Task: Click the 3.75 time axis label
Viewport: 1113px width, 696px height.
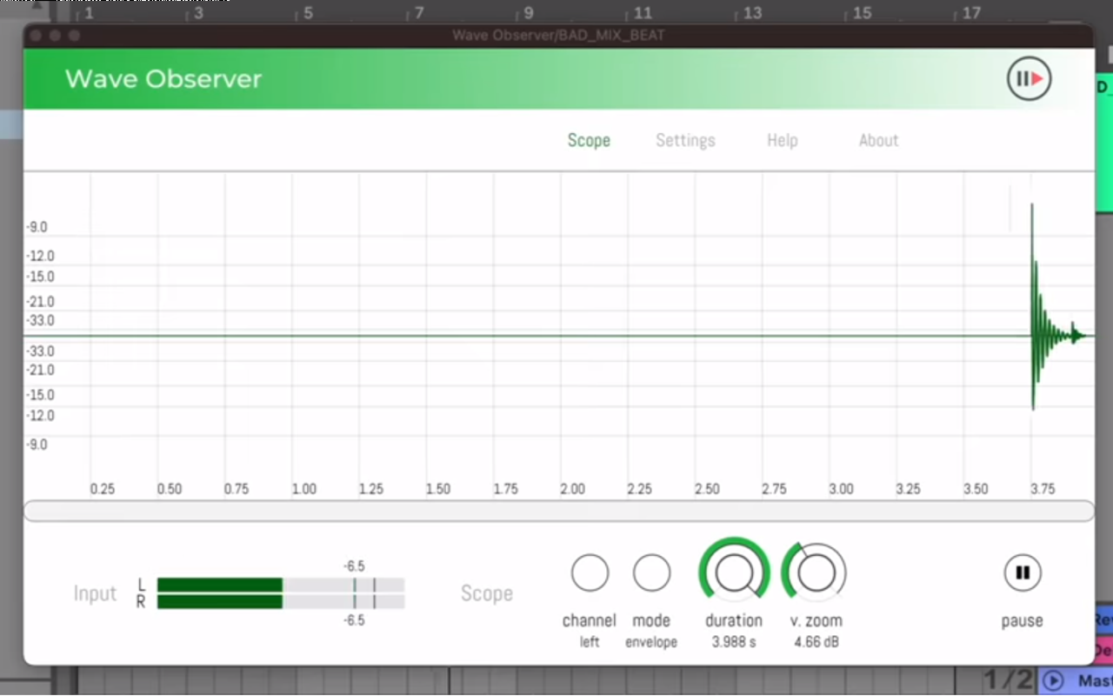Action: pos(1043,489)
